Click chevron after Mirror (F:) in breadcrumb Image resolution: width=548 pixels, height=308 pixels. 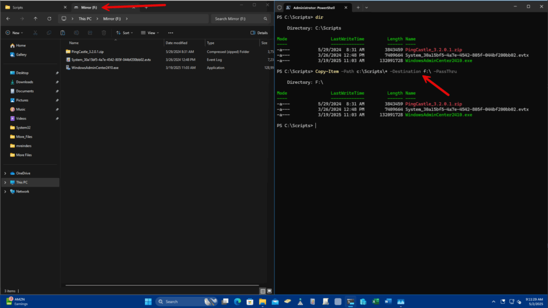click(x=126, y=19)
